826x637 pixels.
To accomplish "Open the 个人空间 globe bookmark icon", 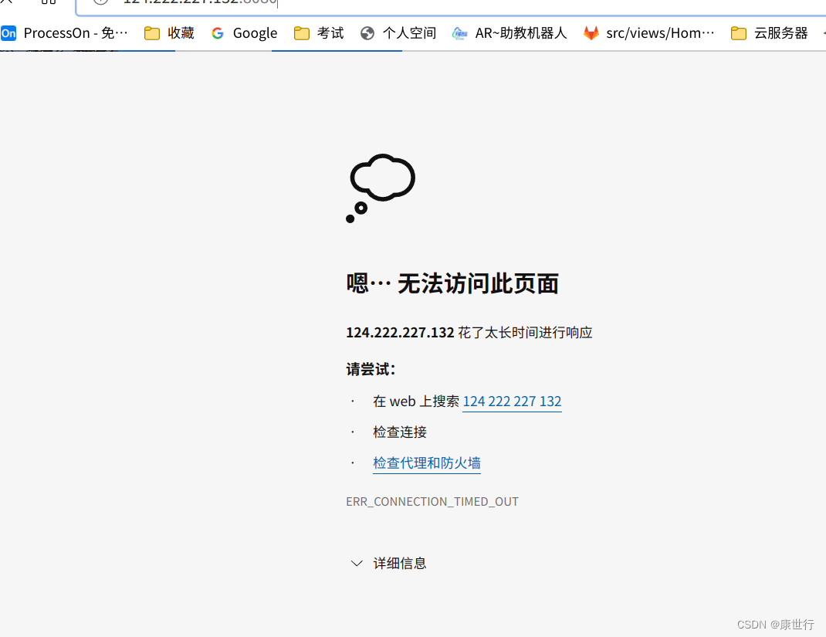I will tap(366, 33).
